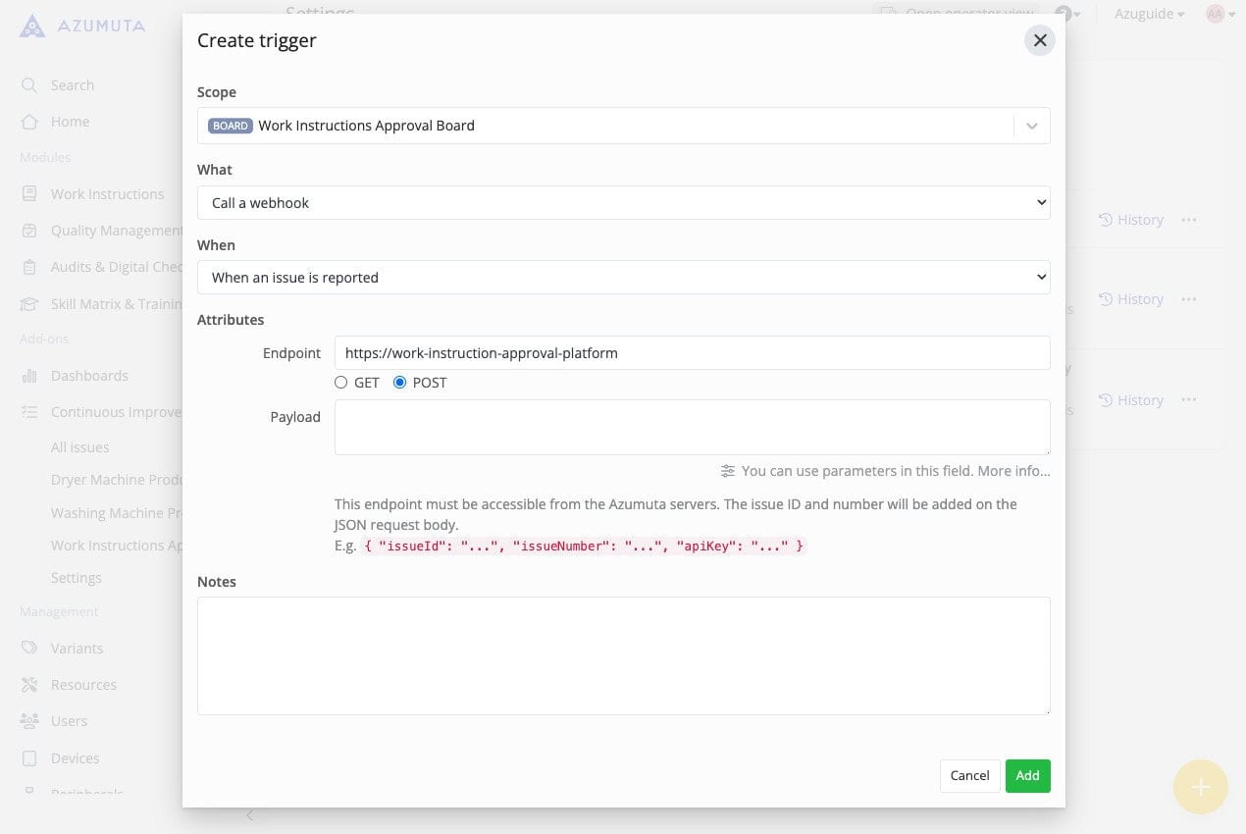Image resolution: width=1246 pixels, height=834 pixels.
Task: Select the POST request radio button
Action: click(399, 382)
